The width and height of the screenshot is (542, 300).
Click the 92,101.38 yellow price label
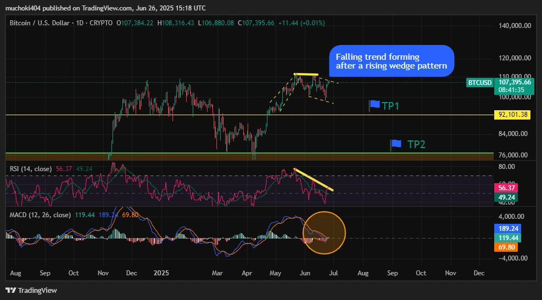[513, 115]
